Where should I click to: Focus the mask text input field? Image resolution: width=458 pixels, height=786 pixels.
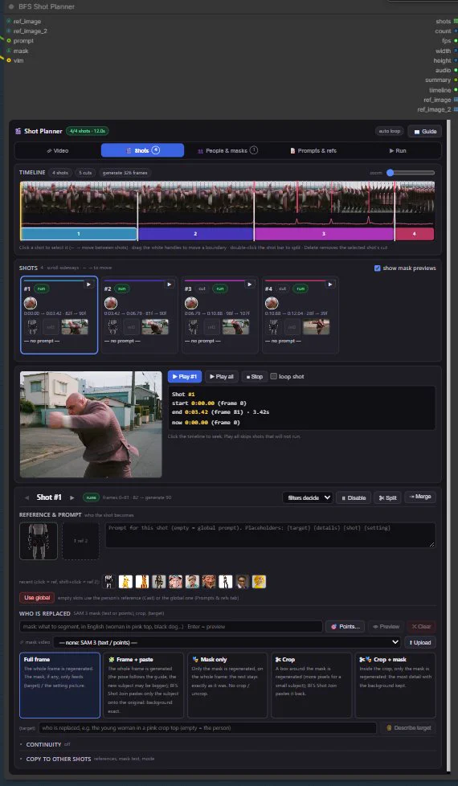pos(171,627)
